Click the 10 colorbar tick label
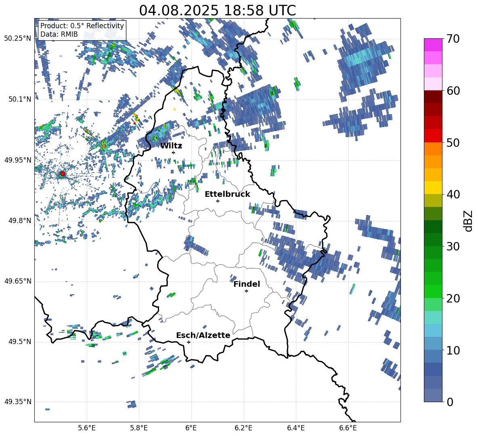This screenshot has height=436, width=478. coord(453,350)
